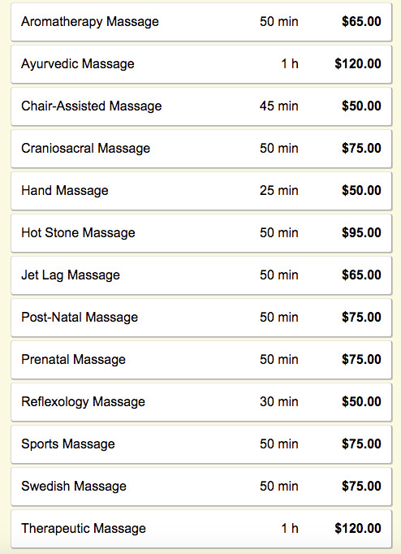The image size is (401, 554).
Task: Select Craniosacral Massage from the list
Action: coord(201,149)
